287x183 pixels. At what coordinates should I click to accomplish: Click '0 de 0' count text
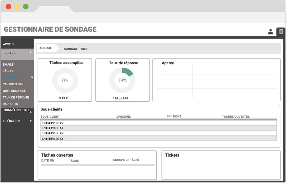[x=63, y=98]
